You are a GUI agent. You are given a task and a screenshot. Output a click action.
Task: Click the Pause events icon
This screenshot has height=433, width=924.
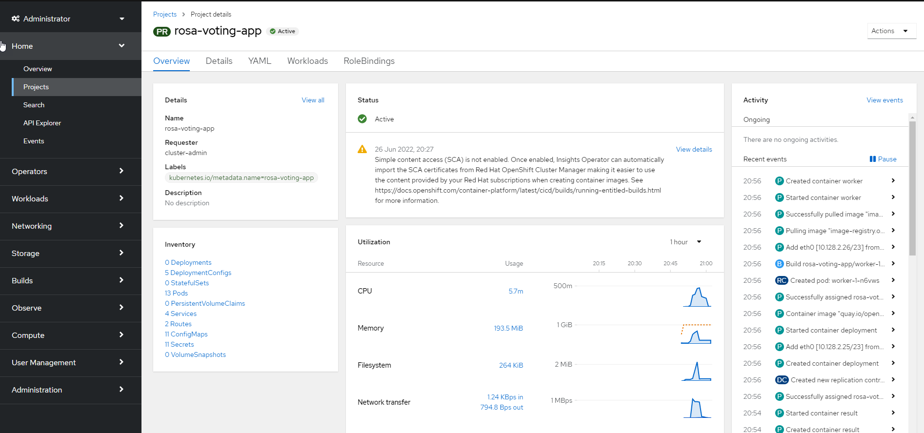coord(873,159)
